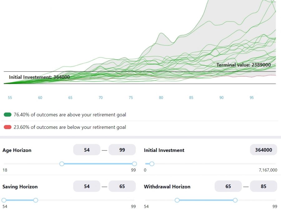Select the Initial Investment amount input box
This screenshot has height=209, width=281.
click(264, 150)
